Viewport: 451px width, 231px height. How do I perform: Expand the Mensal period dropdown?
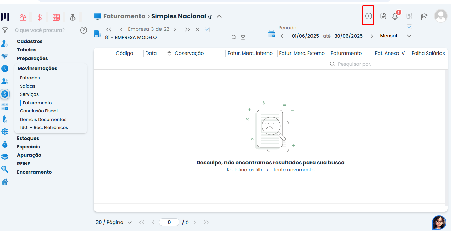[x=409, y=36]
